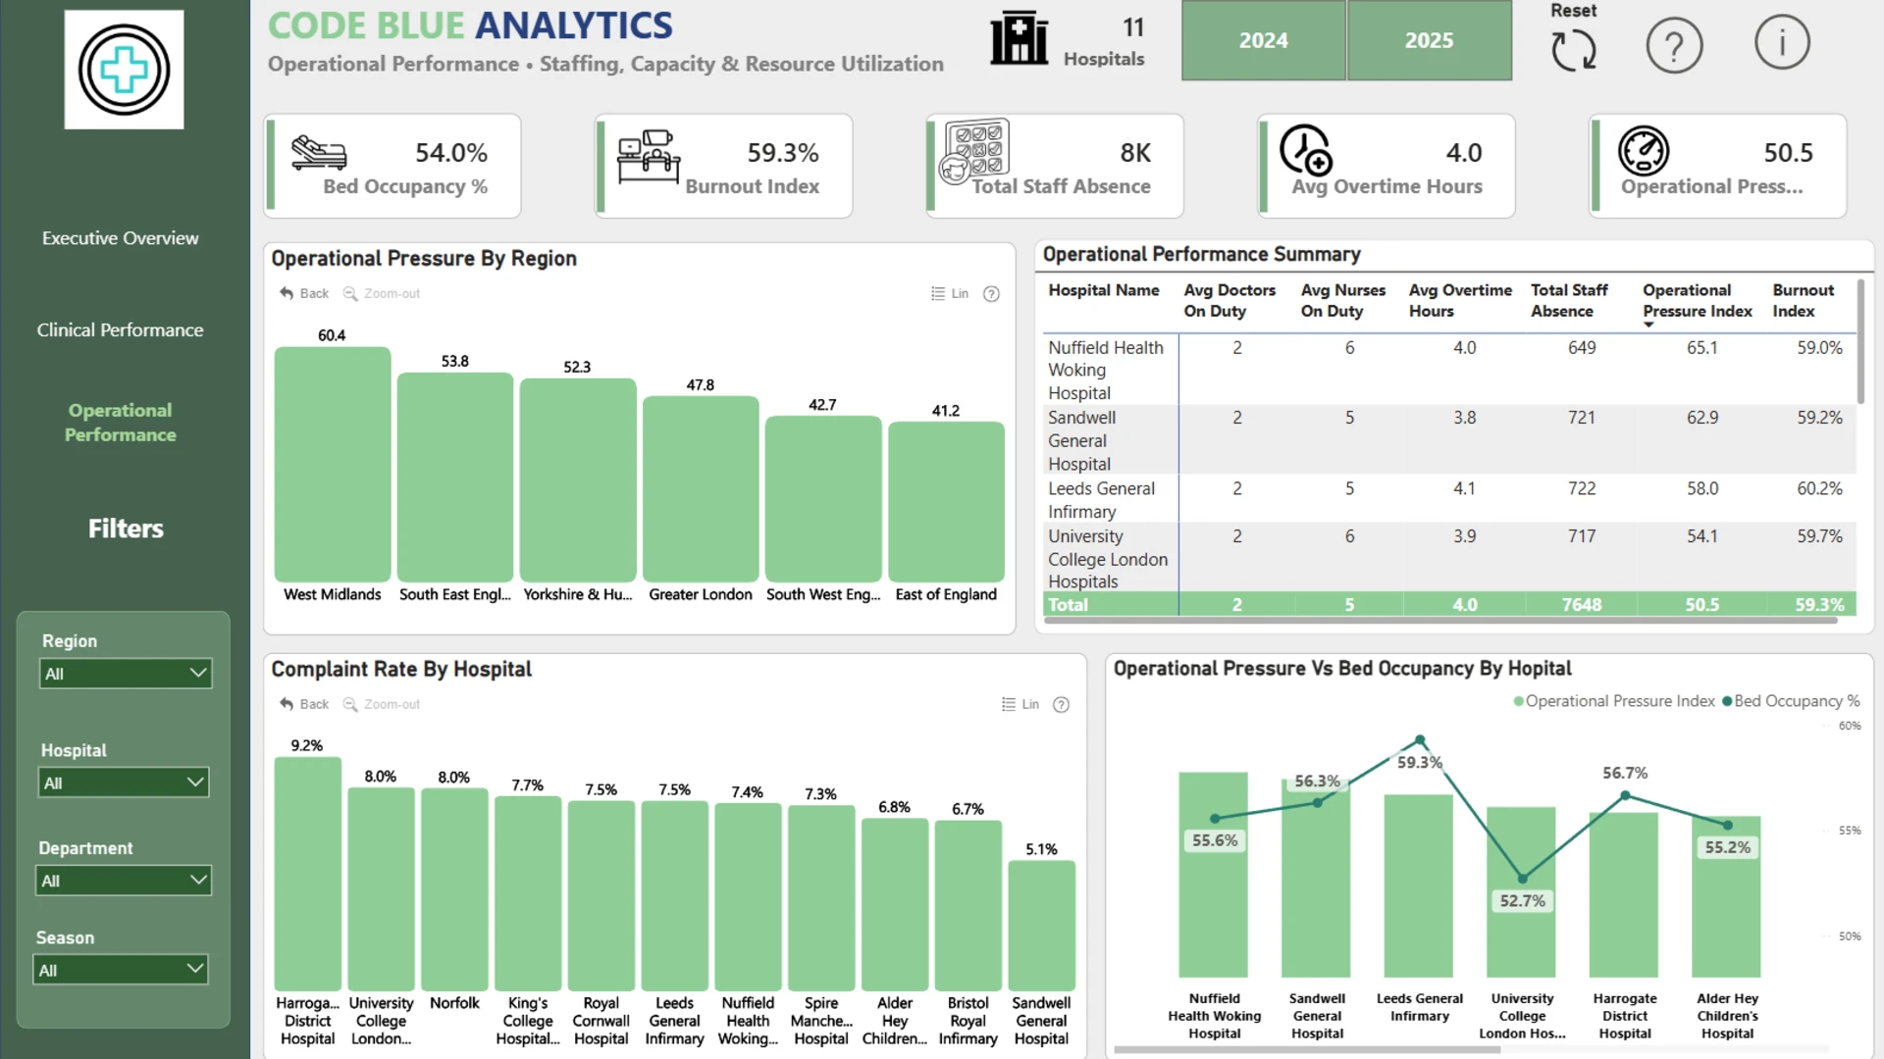Open help icon on Complaint Rate chart
Viewport: 1884px width, 1059px height.
click(1061, 704)
